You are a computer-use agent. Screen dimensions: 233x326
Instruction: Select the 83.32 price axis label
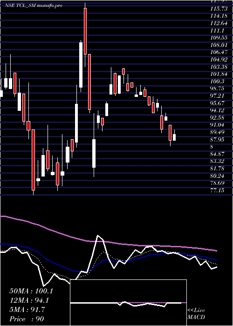tap(218, 161)
